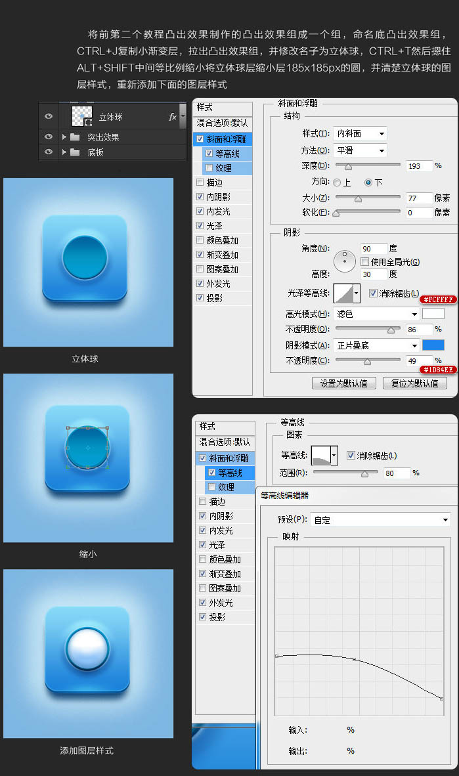Open the 光泽等高线 picker arrow
Image resolution: width=459 pixels, height=776 pixels.
coord(356,293)
